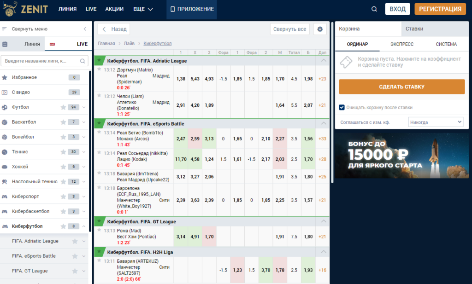
Task: Click the РЕГИСТРАЦИЯ button
Action: tap(440, 9)
